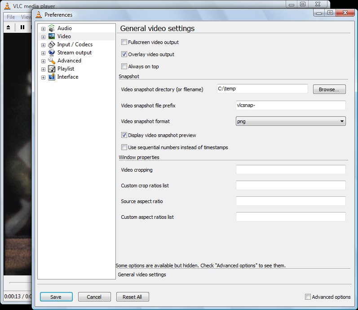Check the Advanced options box
This screenshot has height=310, width=358.
coord(308,297)
